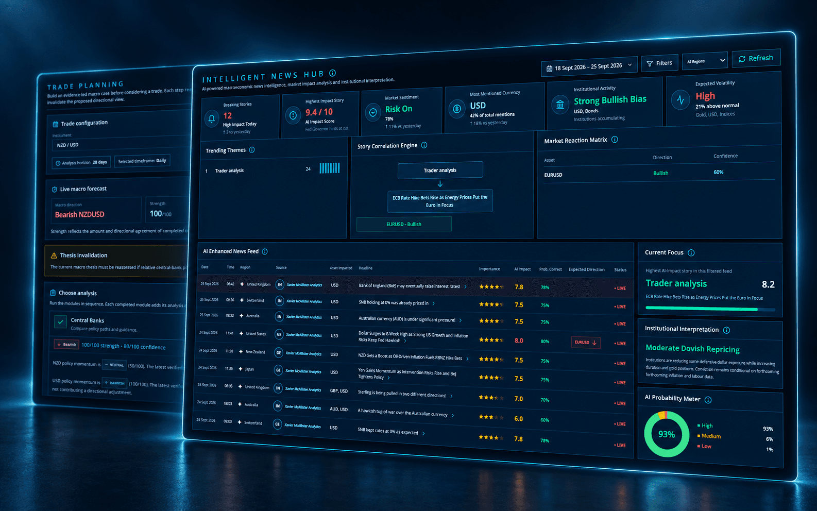Click the bell icon in Breaking Stories card
817x511 pixels.
tap(212, 118)
